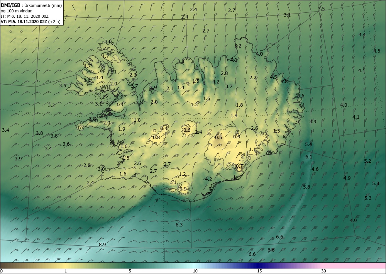Screen dimensions: 386x274
Task: Select the 0.7 value near the southeast coast
Action: coord(240,166)
